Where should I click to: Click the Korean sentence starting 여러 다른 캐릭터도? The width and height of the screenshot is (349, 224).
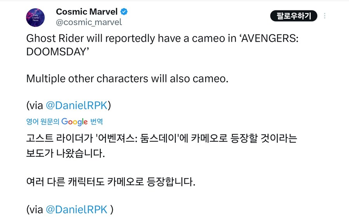pyautogui.click(x=111, y=181)
